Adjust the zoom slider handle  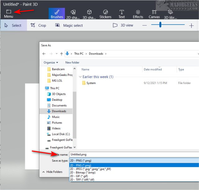pos(160,25)
